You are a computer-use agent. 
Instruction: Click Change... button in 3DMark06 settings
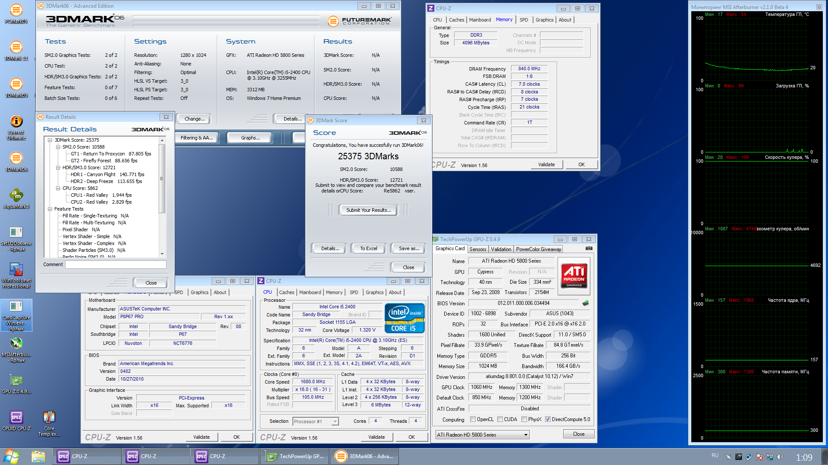click(194, 119)
